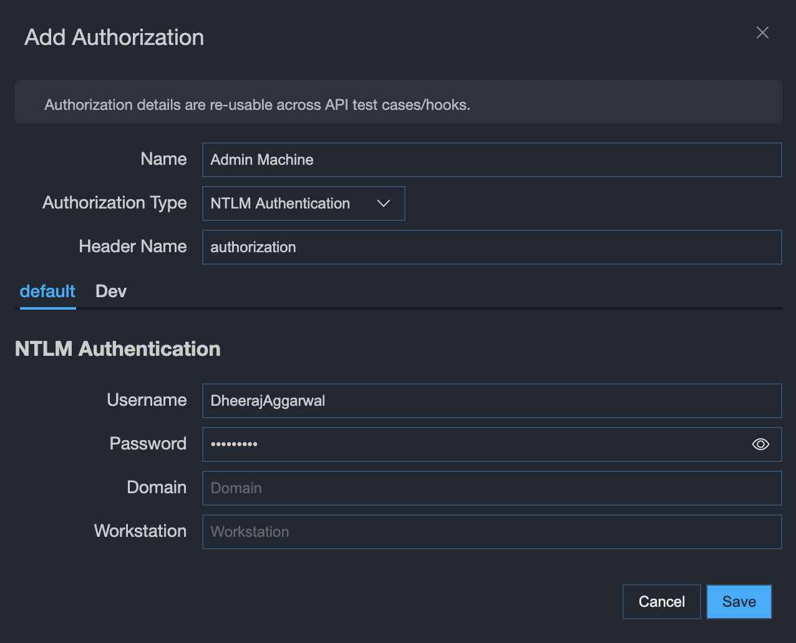Click the Add Authorization dialog title
Screen dimensions: 796x643
(114, 37)
